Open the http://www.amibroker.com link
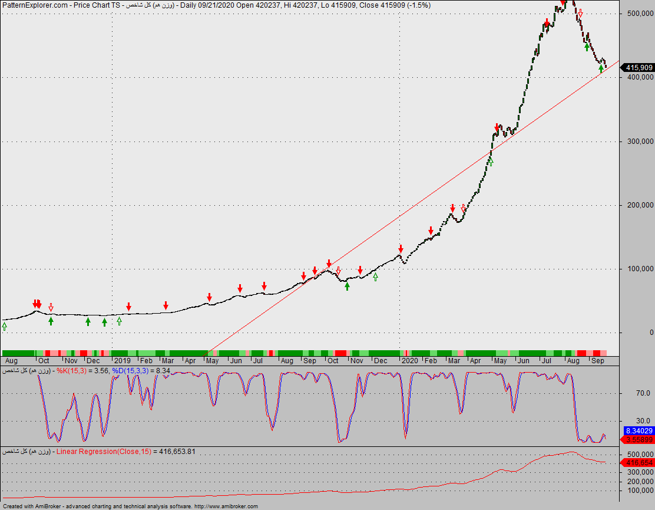Screen dimensions: 655x510 click(x=226, y=506)
